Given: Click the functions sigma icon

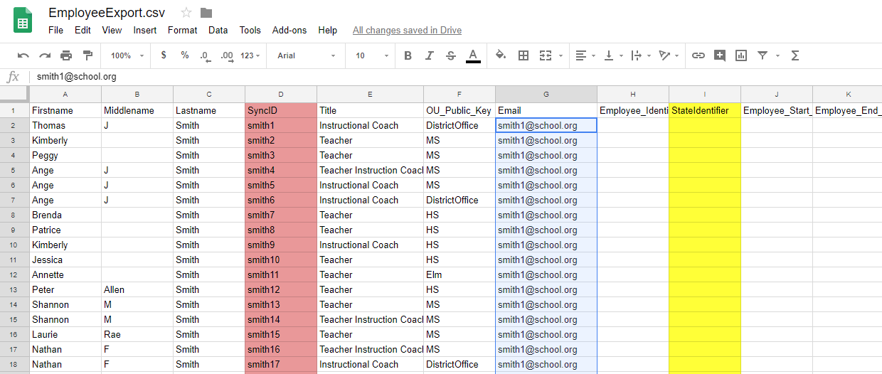Looking at the screenshot, I should 795,55.
